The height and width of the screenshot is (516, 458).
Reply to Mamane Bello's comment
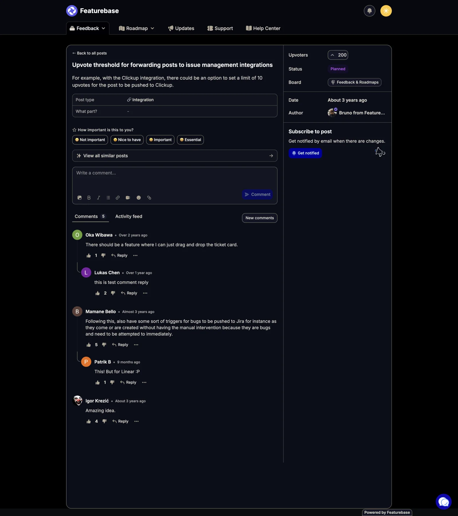point(120,345)
